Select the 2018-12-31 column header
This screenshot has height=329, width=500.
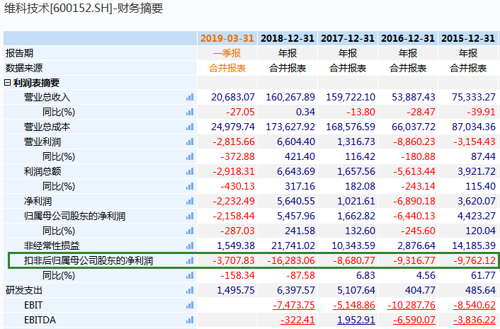click(x=288, y=38)
